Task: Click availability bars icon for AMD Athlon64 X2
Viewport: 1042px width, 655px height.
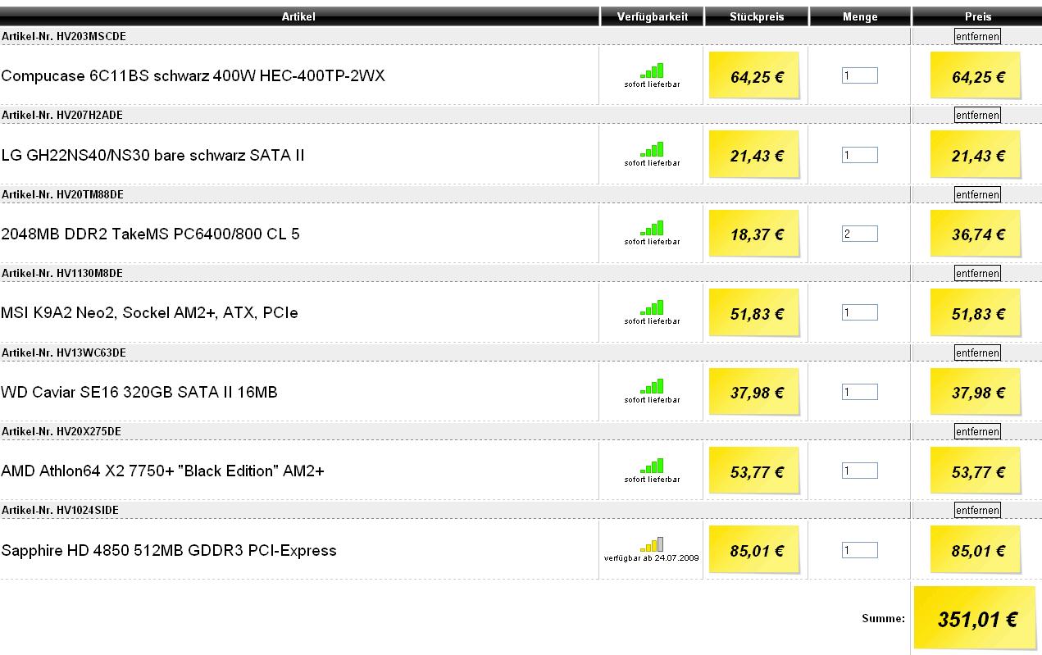Action: click(x=652, y=466)
